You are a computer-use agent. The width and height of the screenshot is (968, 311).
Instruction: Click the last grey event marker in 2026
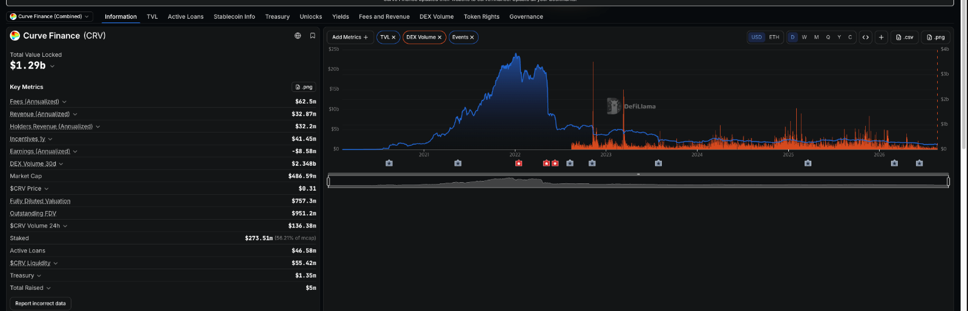tap(920, 163)
